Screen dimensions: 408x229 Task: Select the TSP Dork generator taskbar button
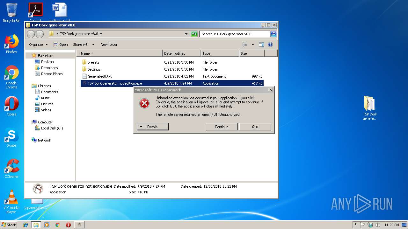click(x=79, y=225)
